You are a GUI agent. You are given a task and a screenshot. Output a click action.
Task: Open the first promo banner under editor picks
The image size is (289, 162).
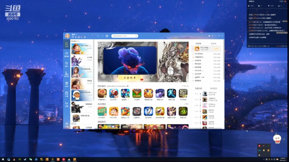tap(109, 126)
